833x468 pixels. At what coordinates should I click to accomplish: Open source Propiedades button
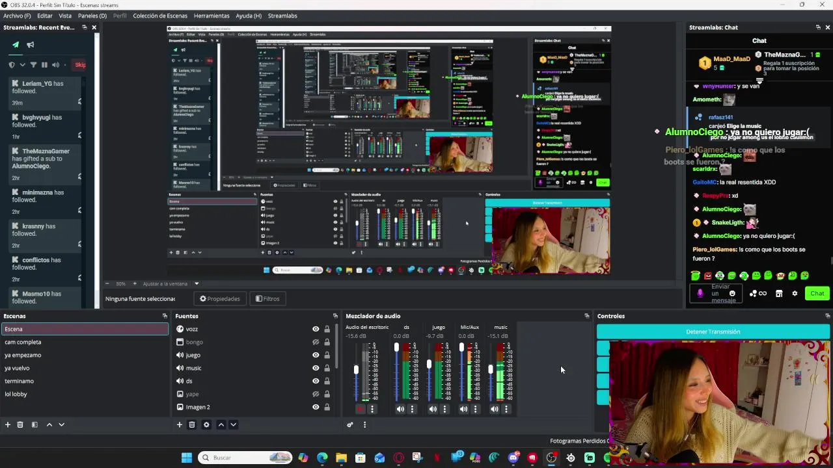tap(220, 298)
